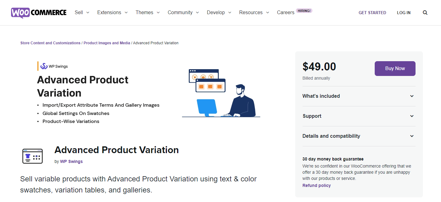Click the Advanced Product Variation plugin icon
441x202 pixels.
[x=33, y=156]
